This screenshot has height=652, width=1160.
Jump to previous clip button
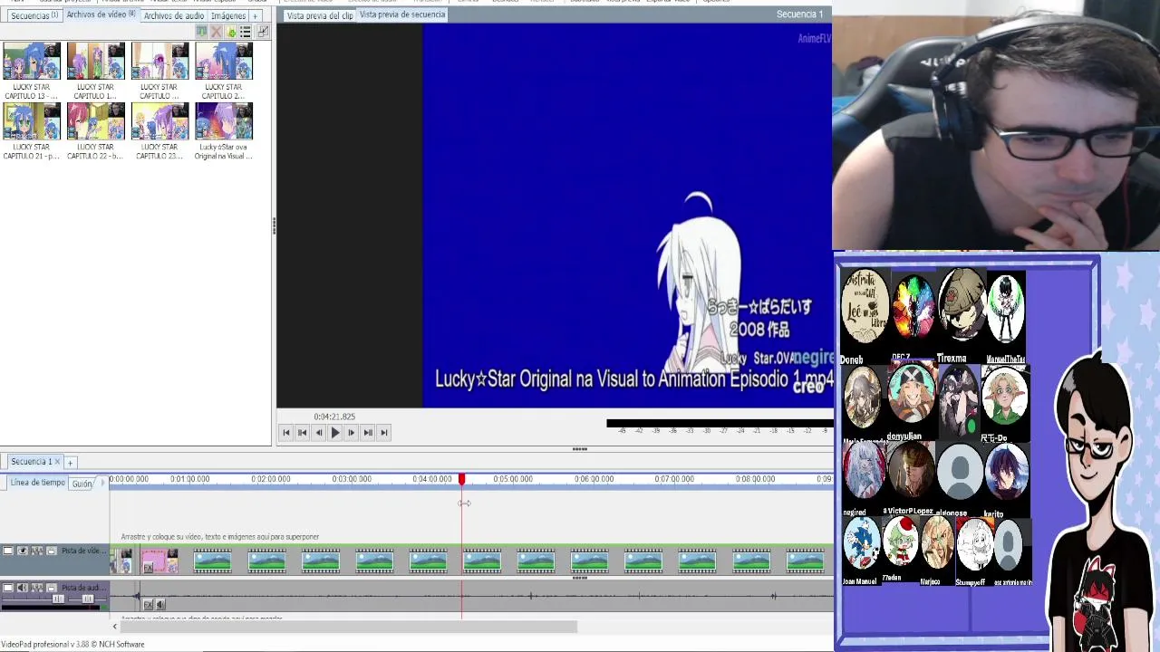[303, 433]
